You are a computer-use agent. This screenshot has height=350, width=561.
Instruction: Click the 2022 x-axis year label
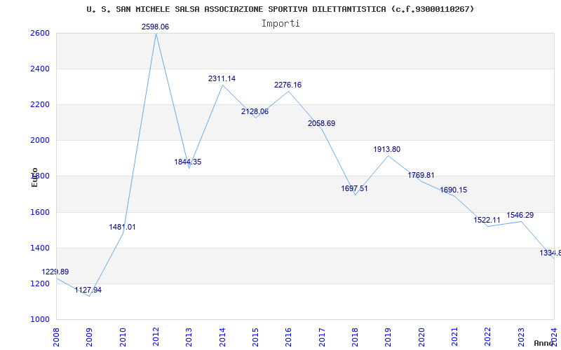pos(488,337)
